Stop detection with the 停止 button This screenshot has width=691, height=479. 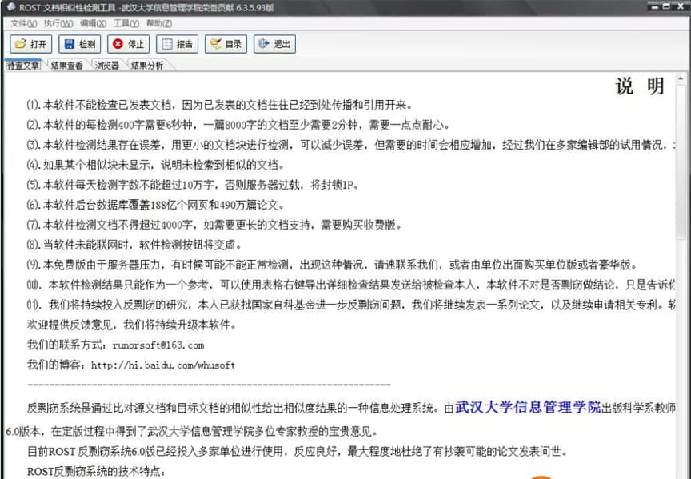click(x=128, y=44)
